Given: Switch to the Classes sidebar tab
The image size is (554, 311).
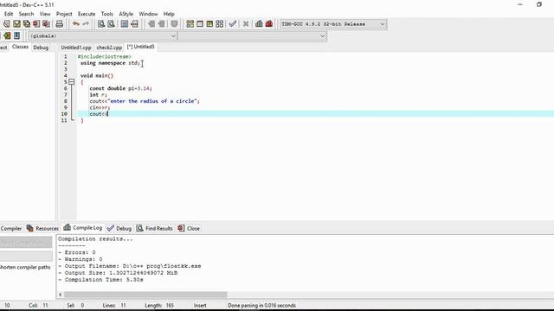Looking at the screenshot, I should [x=20, y=47].
